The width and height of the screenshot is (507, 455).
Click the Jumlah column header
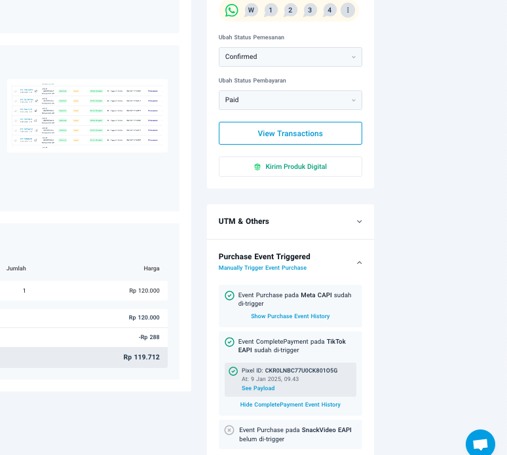(x=16, y=268)
